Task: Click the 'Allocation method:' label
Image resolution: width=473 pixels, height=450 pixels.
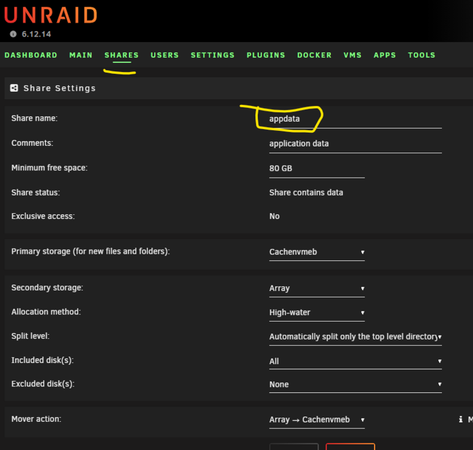Action: pos(46,311)
